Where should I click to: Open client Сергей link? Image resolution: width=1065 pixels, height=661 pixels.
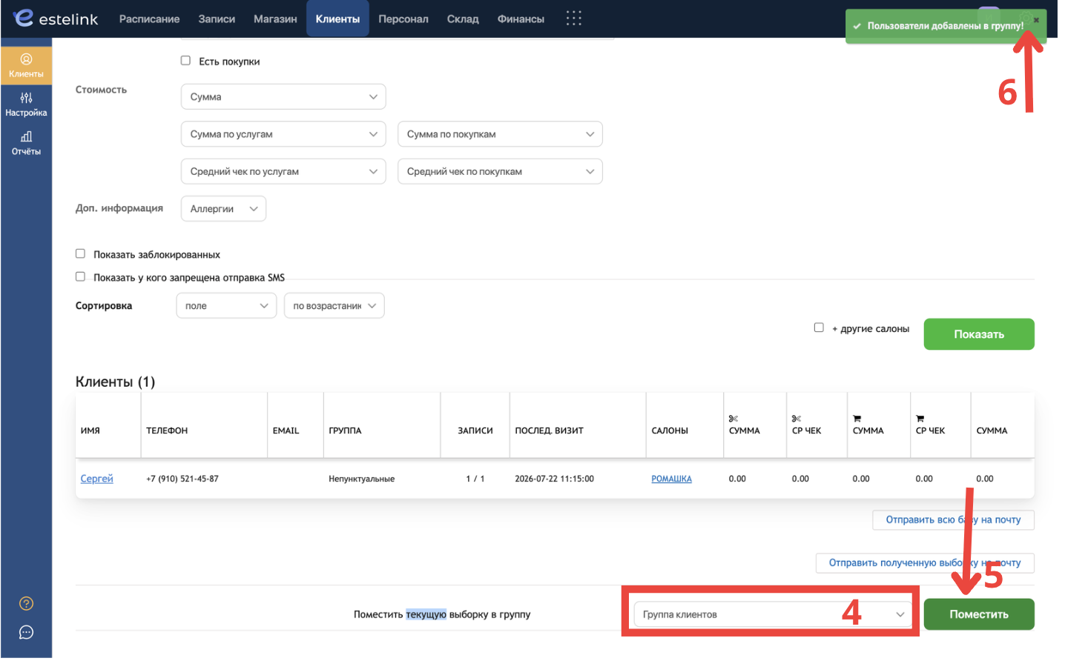coord(96,479)
